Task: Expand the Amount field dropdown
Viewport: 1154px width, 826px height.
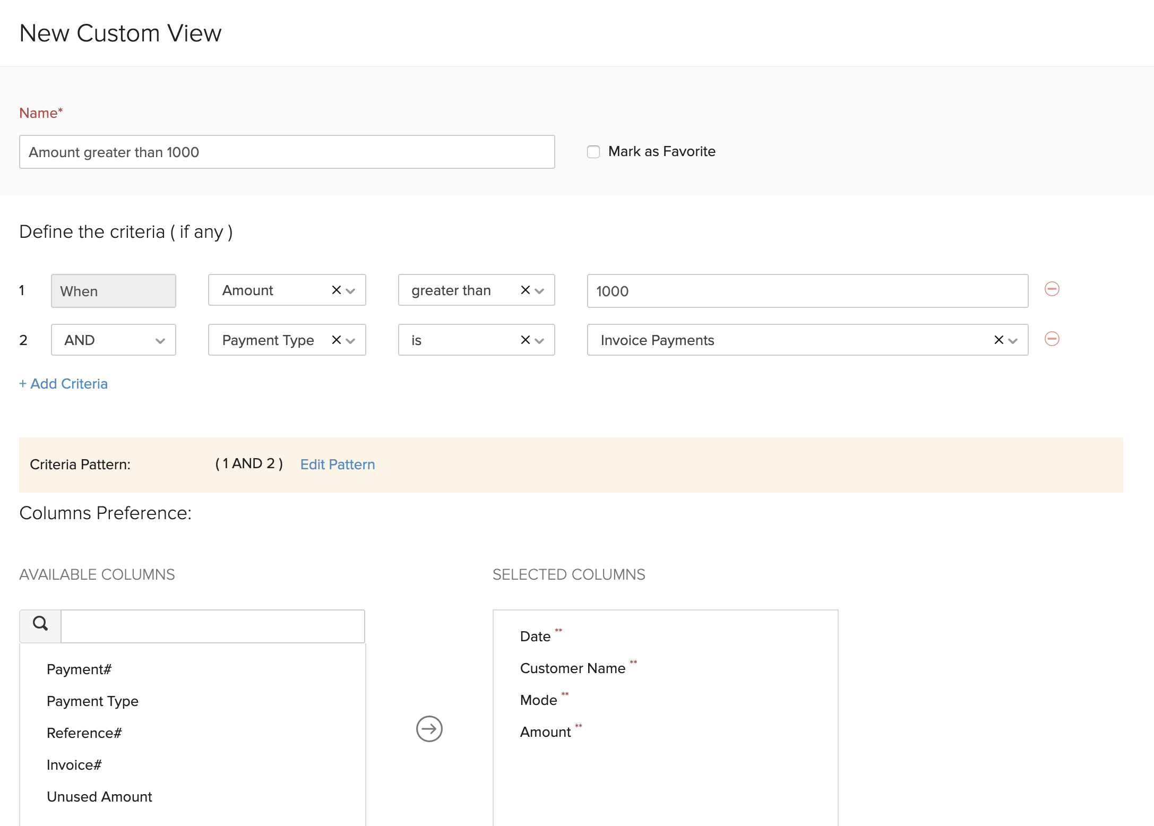Action: pyautogui.click(x=351, y=290)
